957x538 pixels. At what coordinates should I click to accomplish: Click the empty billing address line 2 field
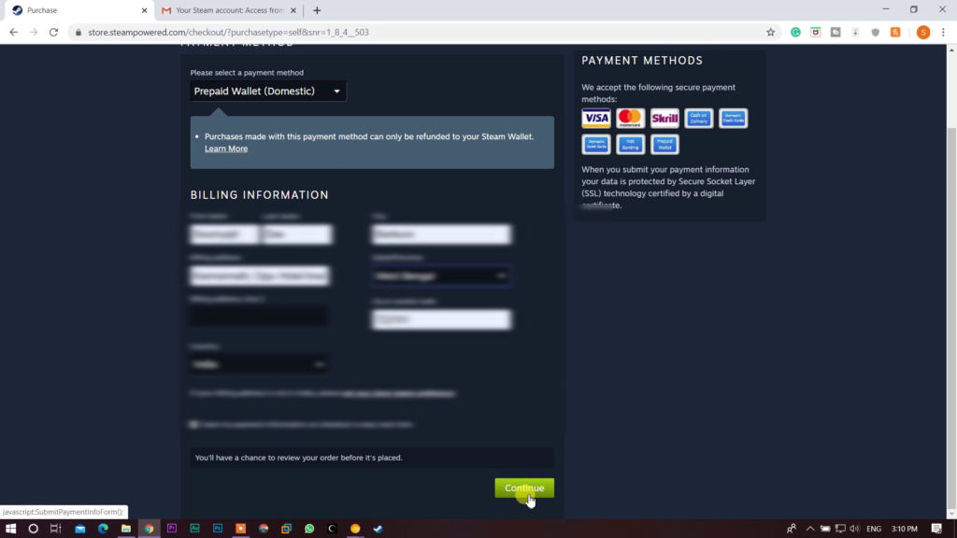(260, 316)
